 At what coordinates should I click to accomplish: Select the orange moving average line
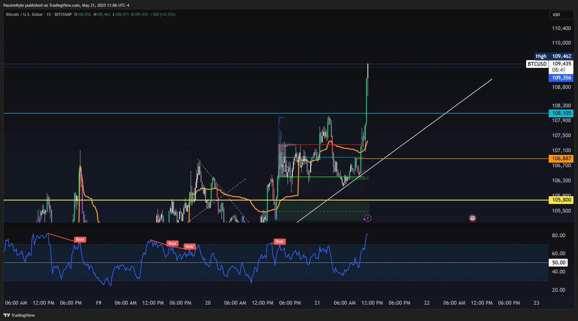tap(299, 178)
